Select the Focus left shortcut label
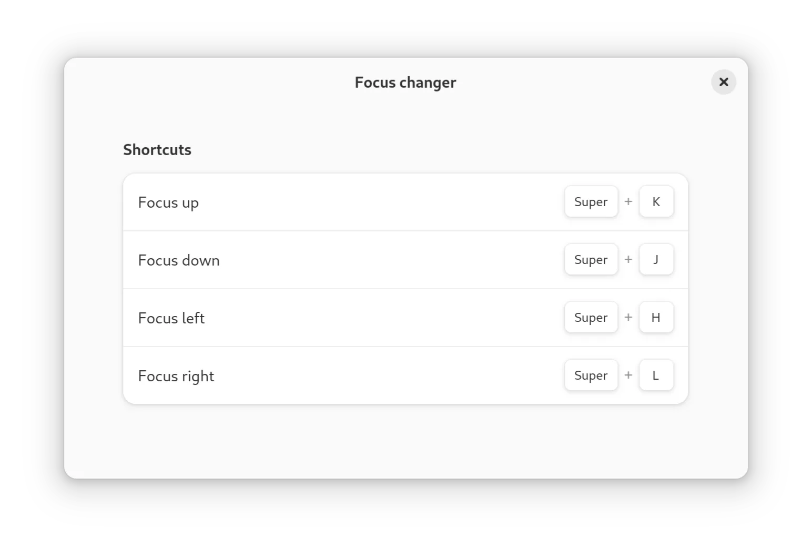812x549 pixels. [171, 318]
